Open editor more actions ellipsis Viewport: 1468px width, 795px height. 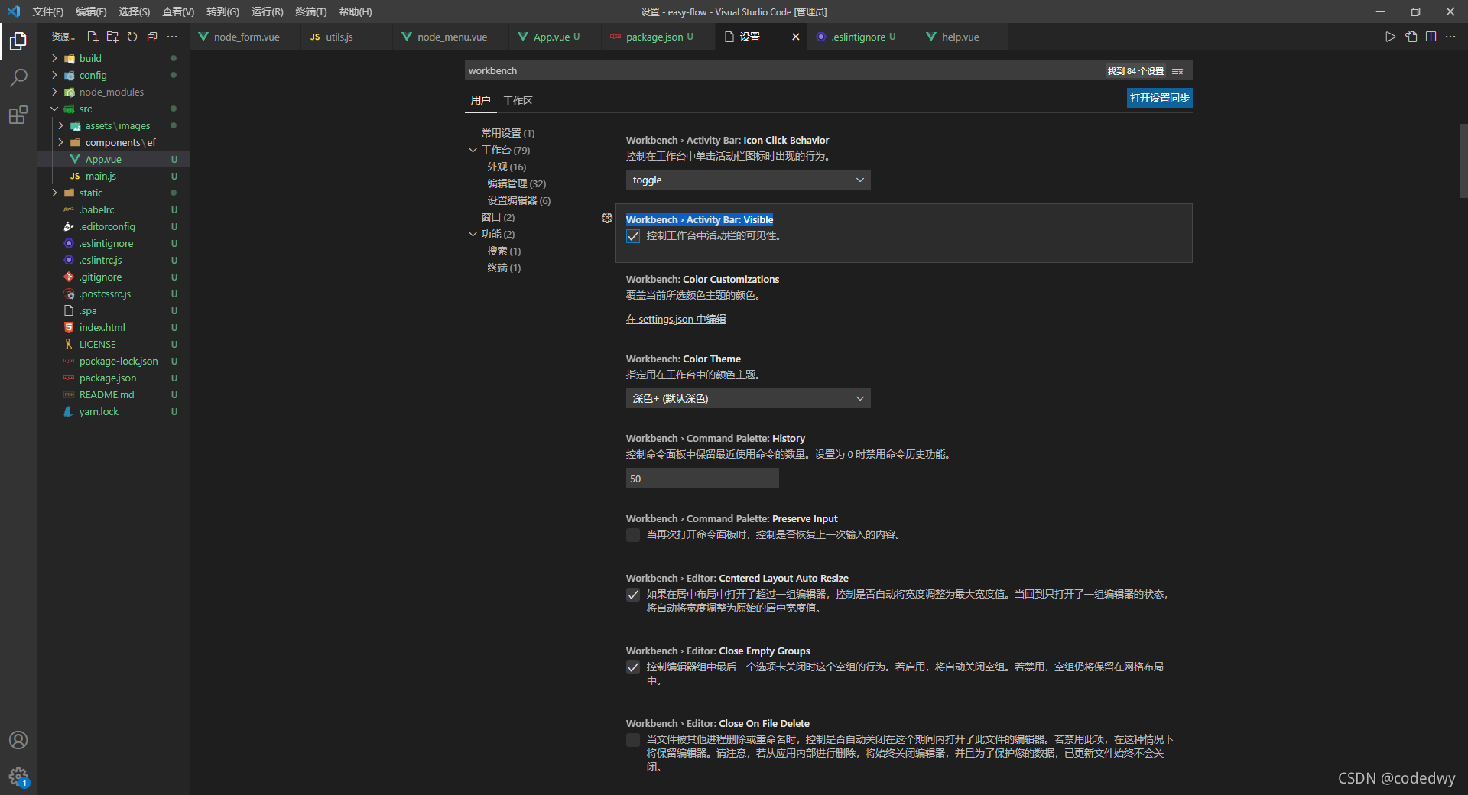1450,37
